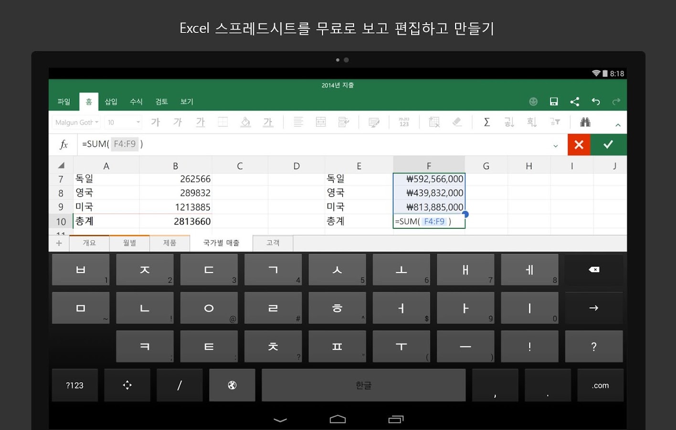Enable the filter tool
676x430 pixels.
point(555,122)
